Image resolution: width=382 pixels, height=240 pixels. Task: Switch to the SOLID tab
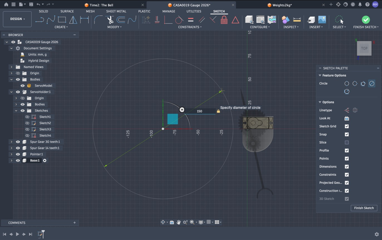coord(43,11)
